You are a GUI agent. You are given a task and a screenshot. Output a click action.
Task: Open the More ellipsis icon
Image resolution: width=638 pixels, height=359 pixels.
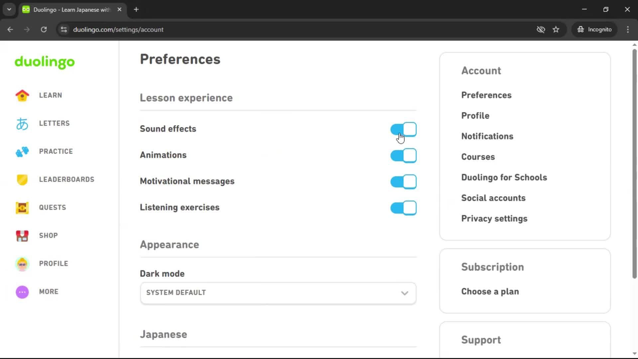click(22, 292)
